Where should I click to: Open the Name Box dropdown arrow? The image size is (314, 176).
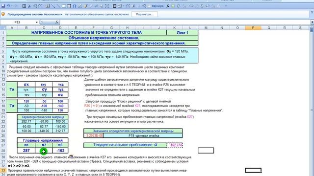(x=37, y=22)
